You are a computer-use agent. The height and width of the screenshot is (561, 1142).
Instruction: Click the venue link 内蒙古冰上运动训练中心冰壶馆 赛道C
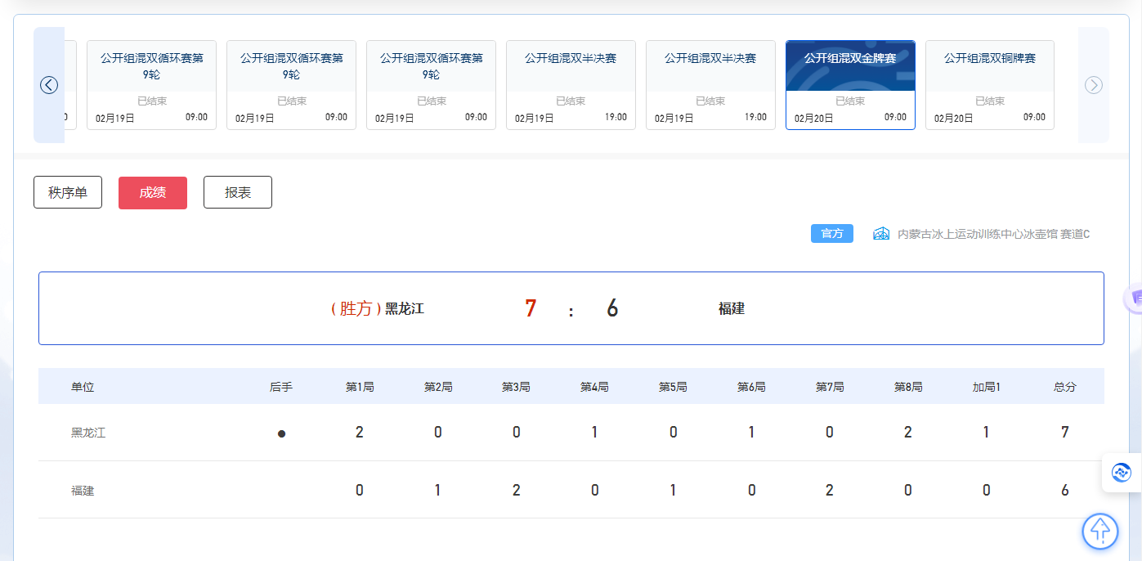tap(993, 234)
